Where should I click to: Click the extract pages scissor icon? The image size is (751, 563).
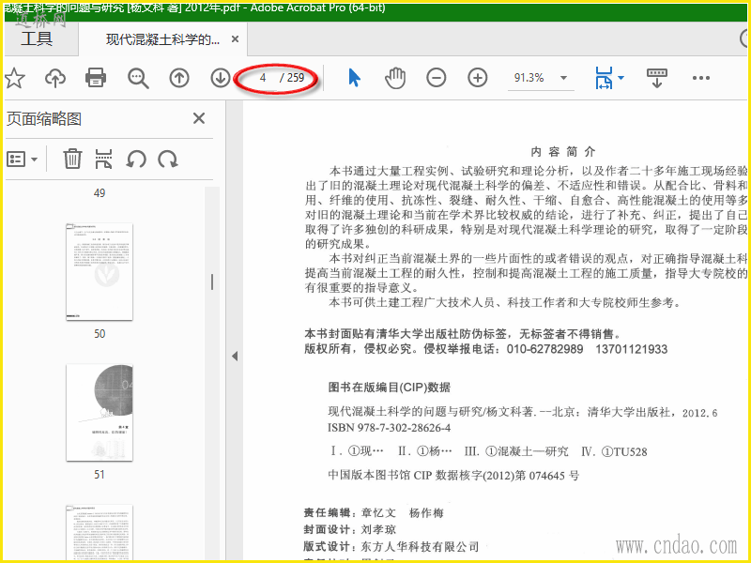(x=103, y=159)
